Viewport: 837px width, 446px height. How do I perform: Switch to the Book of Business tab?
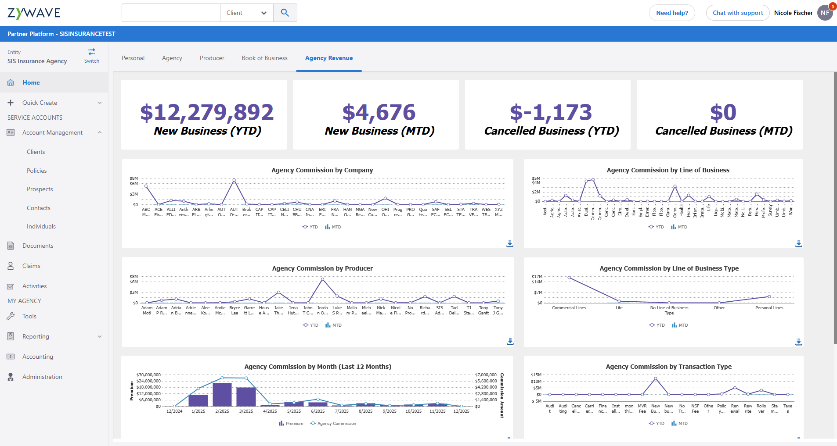(264, 58)
